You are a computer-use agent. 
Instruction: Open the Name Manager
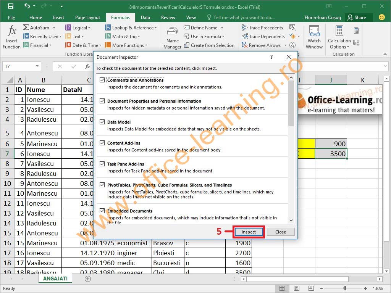[x=172, y=37]
